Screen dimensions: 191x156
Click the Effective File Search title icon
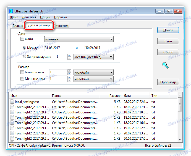click(x=11, y=11)
